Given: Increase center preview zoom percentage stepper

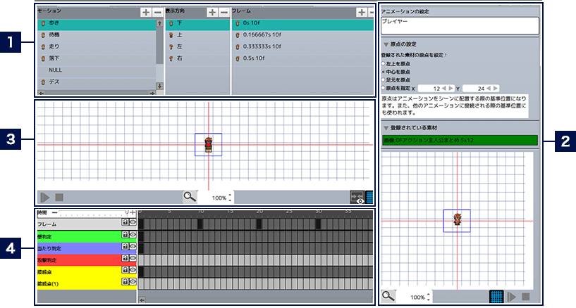Looking at the screenshot, I should (x=231, y=195).
